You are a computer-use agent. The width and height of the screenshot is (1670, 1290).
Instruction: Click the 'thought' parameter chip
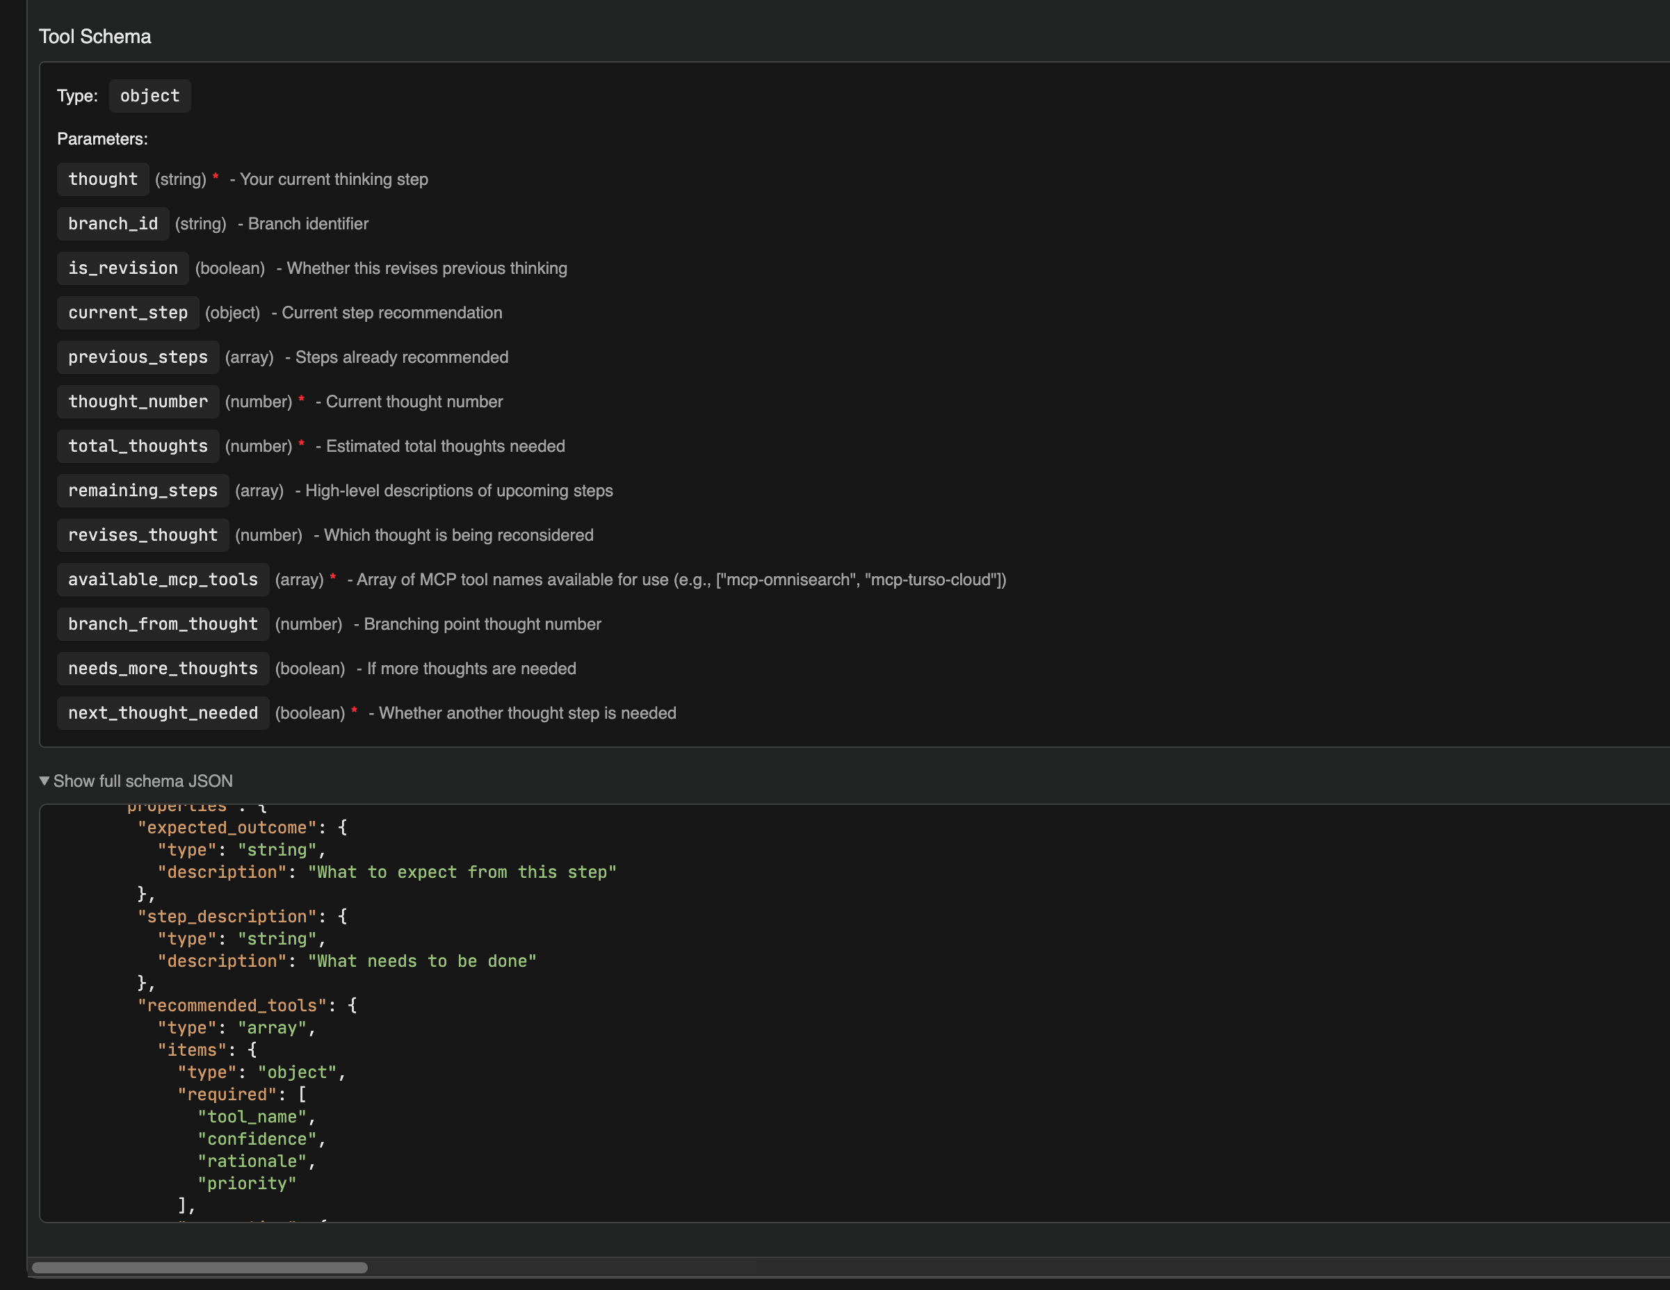[x=102, y=179]
